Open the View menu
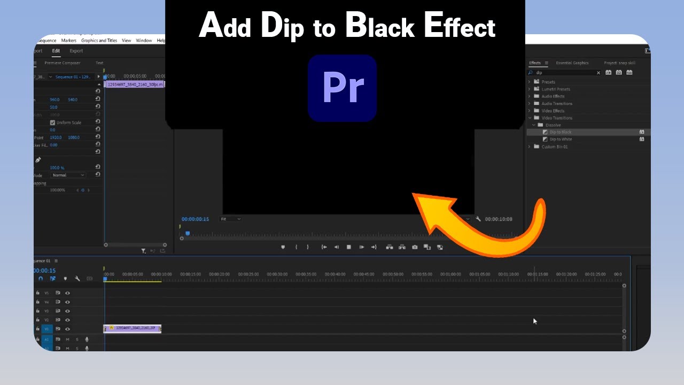The height and width of the screenshot is (385, 684). tap(127, 41)
